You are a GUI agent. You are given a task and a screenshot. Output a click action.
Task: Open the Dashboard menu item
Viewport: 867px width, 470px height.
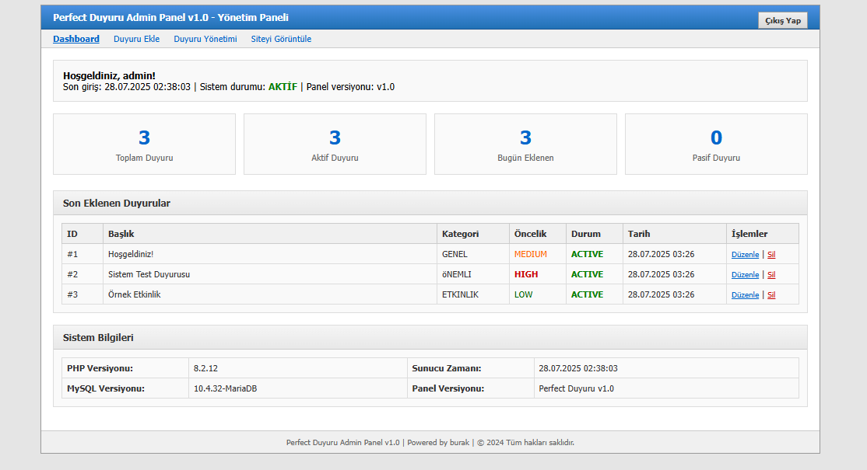[x=75, y=39]
